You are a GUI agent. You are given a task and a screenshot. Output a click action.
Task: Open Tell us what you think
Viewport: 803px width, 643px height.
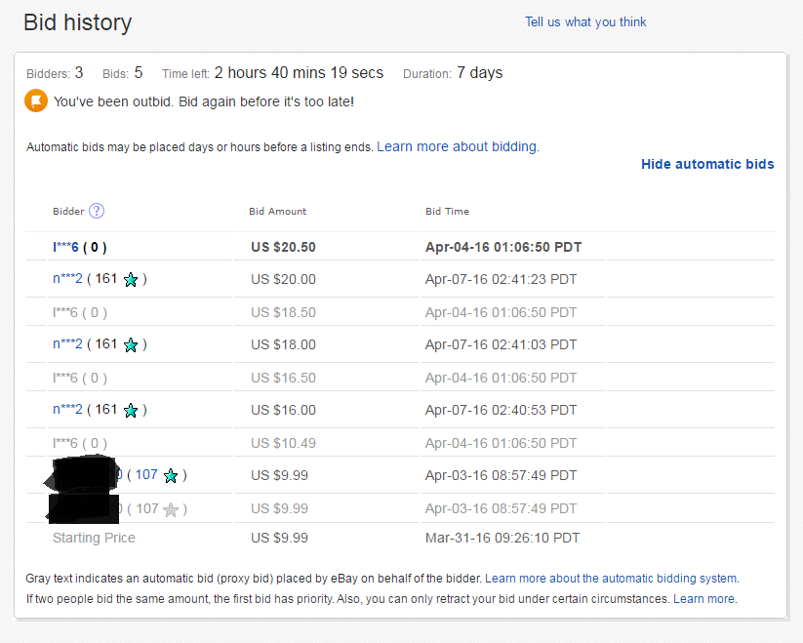585,21
